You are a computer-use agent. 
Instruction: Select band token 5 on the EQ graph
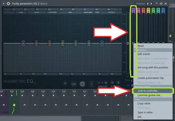click(76, 43)
